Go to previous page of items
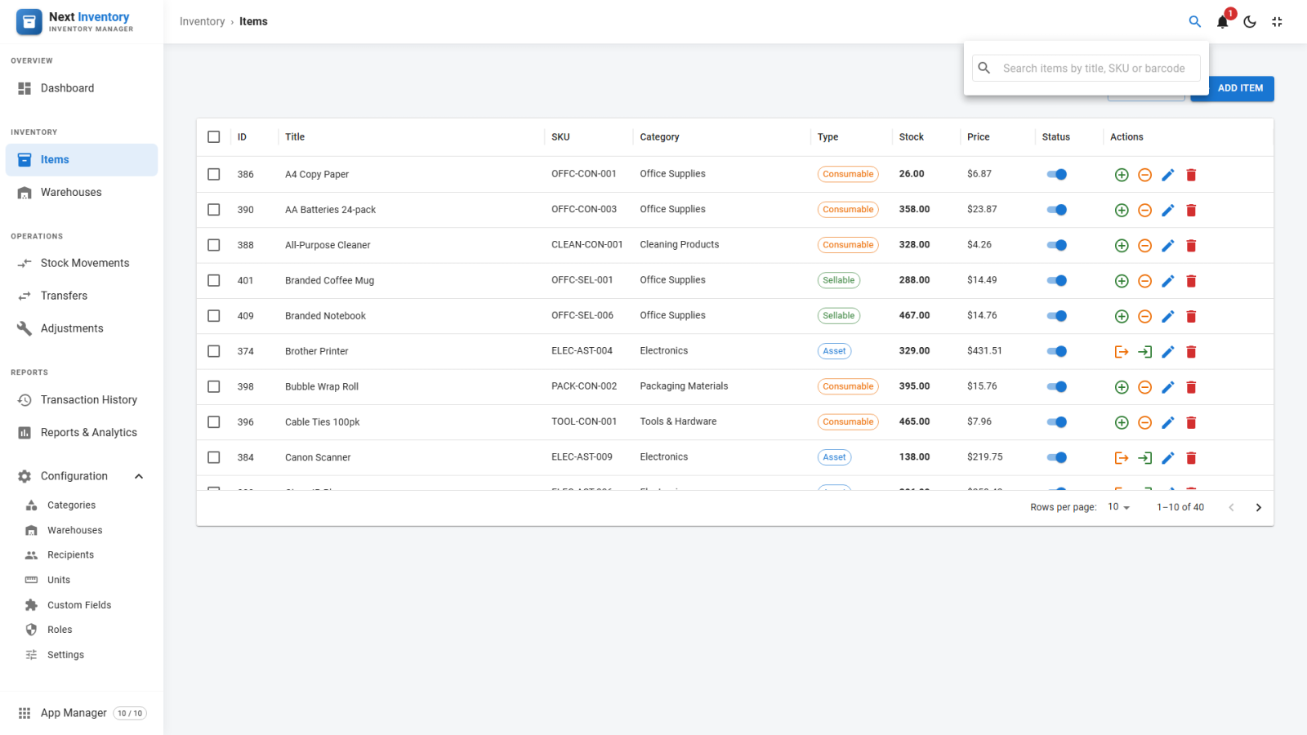 click(x=1231, y=507)
